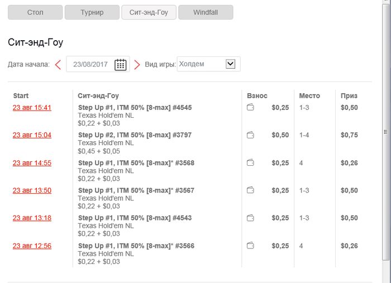
Task: Go to next date with right arrow
Action: pyautogui.click(x=137, y=65)
